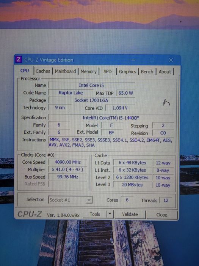Click the L1 Data value '6 x 48 KBytes'
The width and height of the screenshot is (199, 266).
point(132,163)
